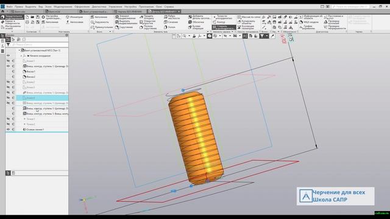Click the Home start page icon
This screenshot has width=390, height=219.
click(2, 12)
